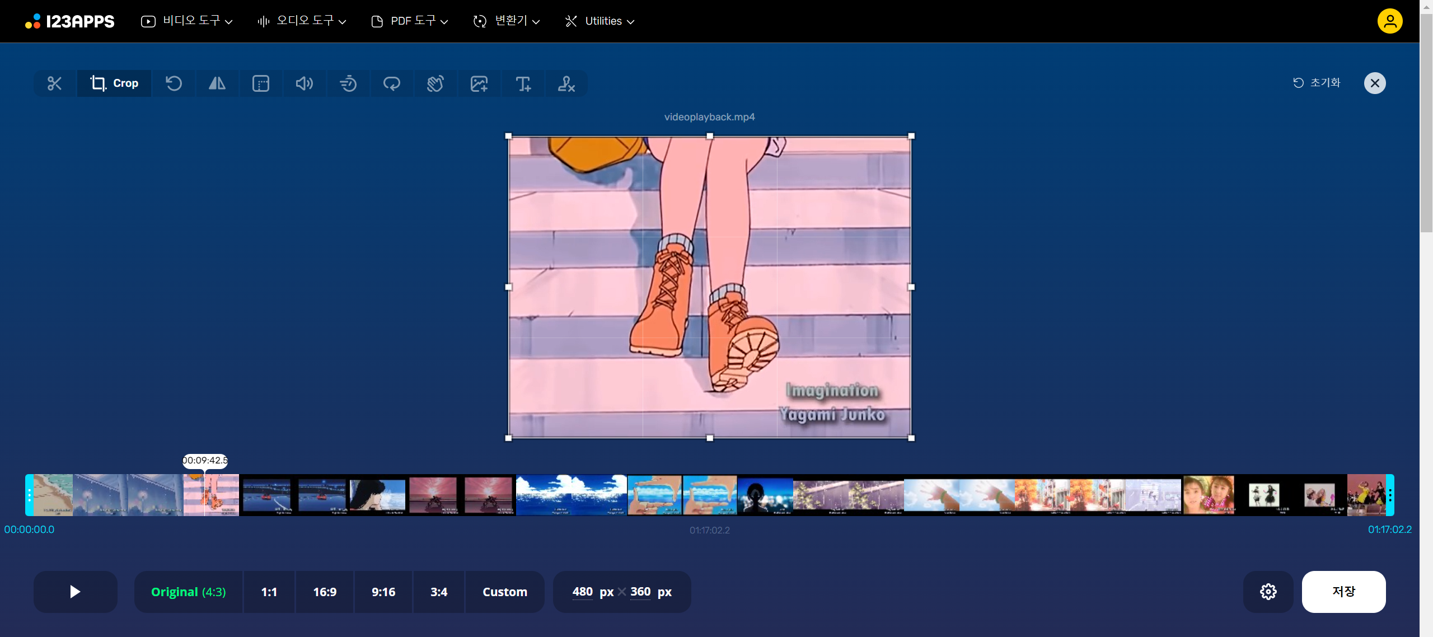Open the Change speed tool
The image size is (1433, 637).
point(348,83)
